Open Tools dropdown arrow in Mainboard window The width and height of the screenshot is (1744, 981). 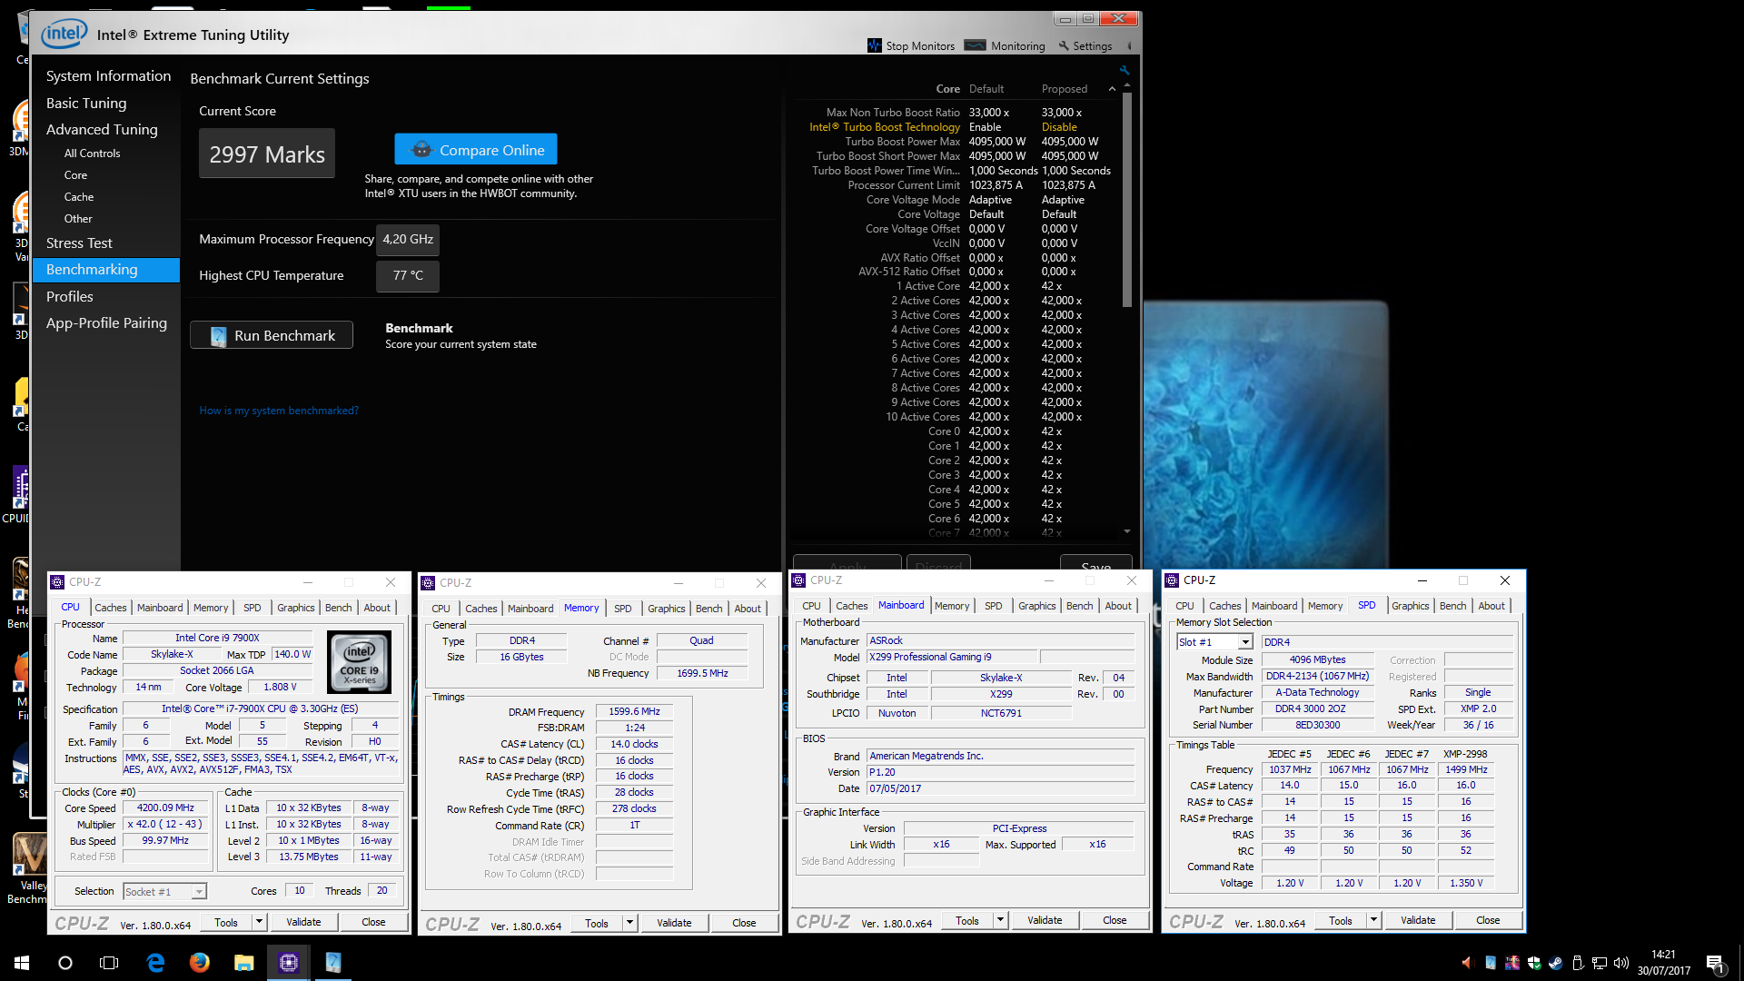click(1000, 920)
